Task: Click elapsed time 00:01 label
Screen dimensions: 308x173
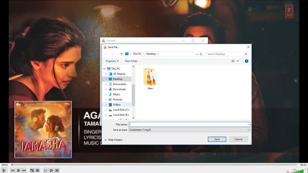Action: pyautogui.click(x=5, y=165)
